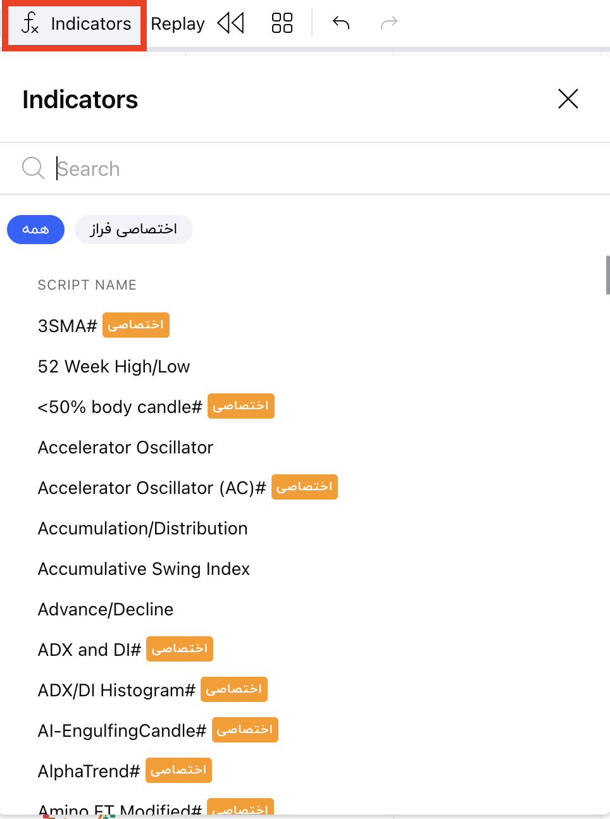Click the redo arrow icon

click(x=389, y=23)
